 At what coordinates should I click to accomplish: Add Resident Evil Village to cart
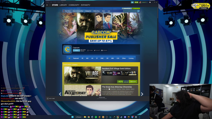coord(133,82)
